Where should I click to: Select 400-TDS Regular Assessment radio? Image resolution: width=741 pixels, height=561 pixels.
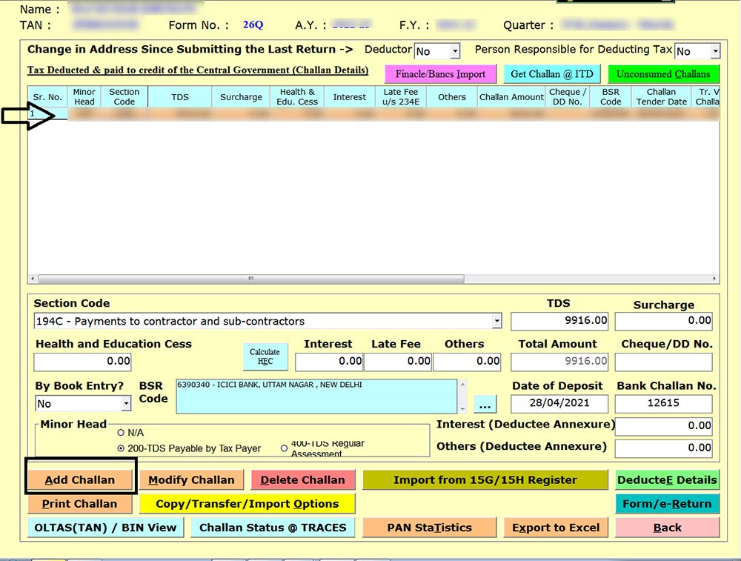284,448
